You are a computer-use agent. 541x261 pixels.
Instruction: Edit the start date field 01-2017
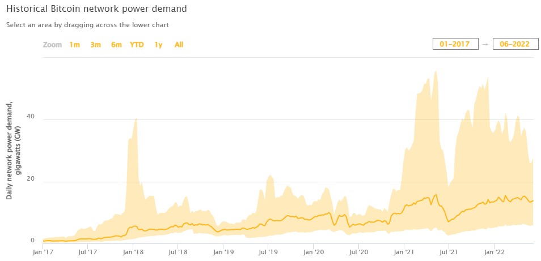(455, 44)
